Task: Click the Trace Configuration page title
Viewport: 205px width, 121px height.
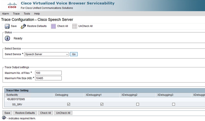Action: point(37,20)
